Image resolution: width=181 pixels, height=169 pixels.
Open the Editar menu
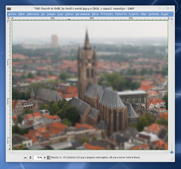tap(22, 14)
